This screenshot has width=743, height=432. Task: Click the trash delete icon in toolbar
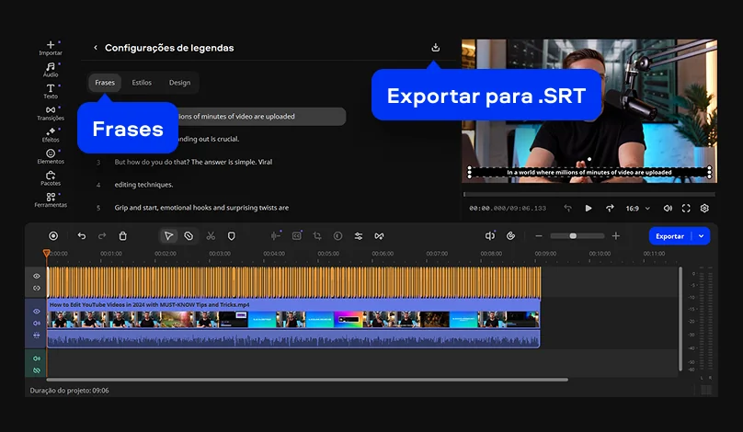click(123, 236)
